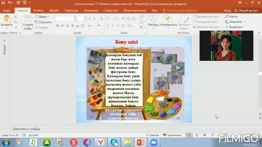Open Рецензирование tab
Screen dimensions: 262x147
pyautogui.click(x=135, y=11)
